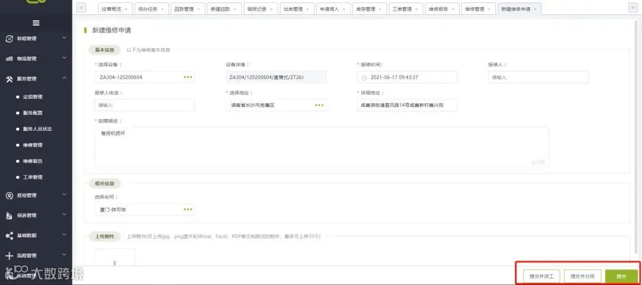Click the 转租管理 sidebar icon
The width and height of the screenshot is (642, 285).
[10, 39]
